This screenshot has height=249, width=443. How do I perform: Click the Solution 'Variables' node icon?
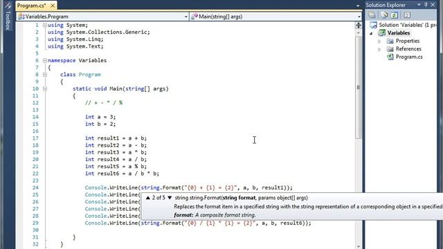[373, 25]
